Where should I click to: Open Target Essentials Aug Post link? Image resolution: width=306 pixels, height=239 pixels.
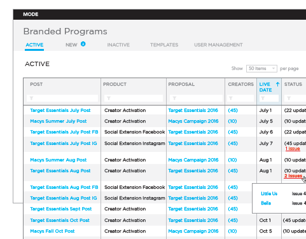pyautogui.click(x=60, y=171)
